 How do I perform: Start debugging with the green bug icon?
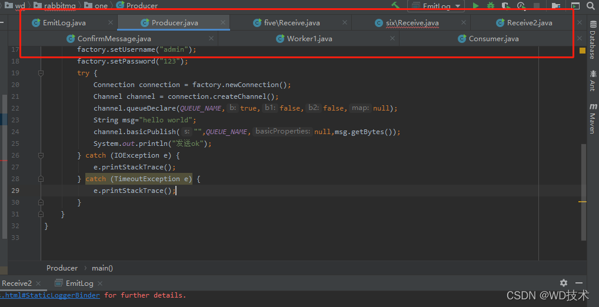491,5
